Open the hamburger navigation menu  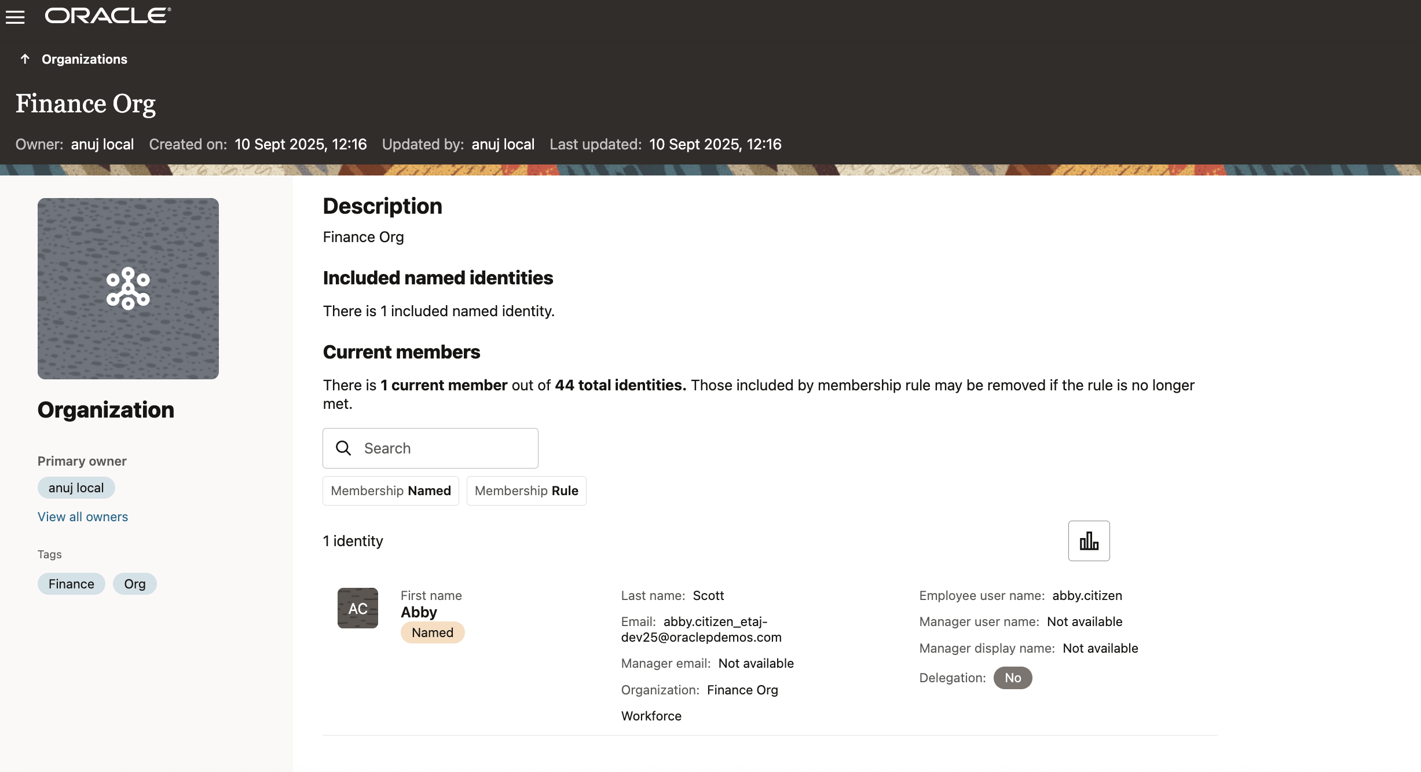tap(15, 17)
